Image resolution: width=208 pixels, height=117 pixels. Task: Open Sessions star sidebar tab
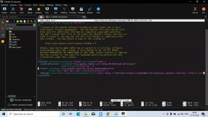pyautogui.click(x=3, y=22)
